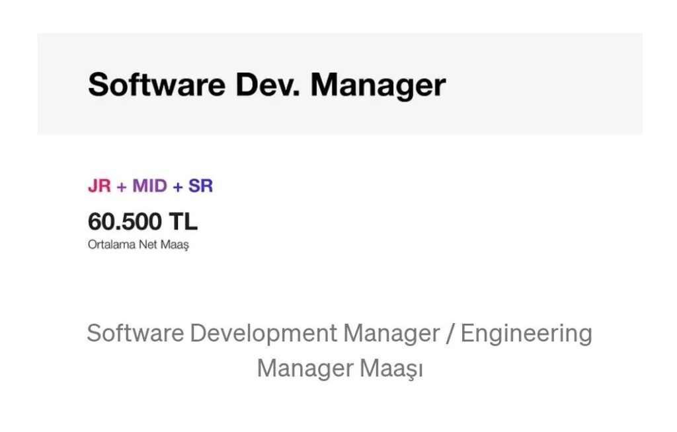
Task: Click the 60.500 salary number
Action: click(x=125, y=222)
